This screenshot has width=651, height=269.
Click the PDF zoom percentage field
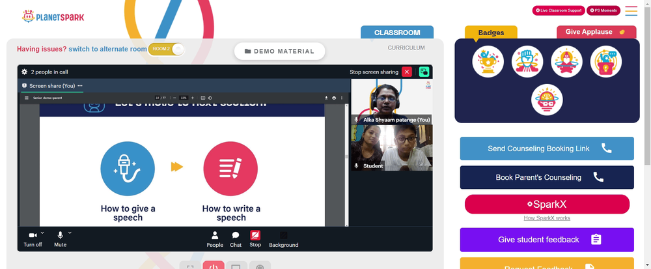[x=183, y=98]
